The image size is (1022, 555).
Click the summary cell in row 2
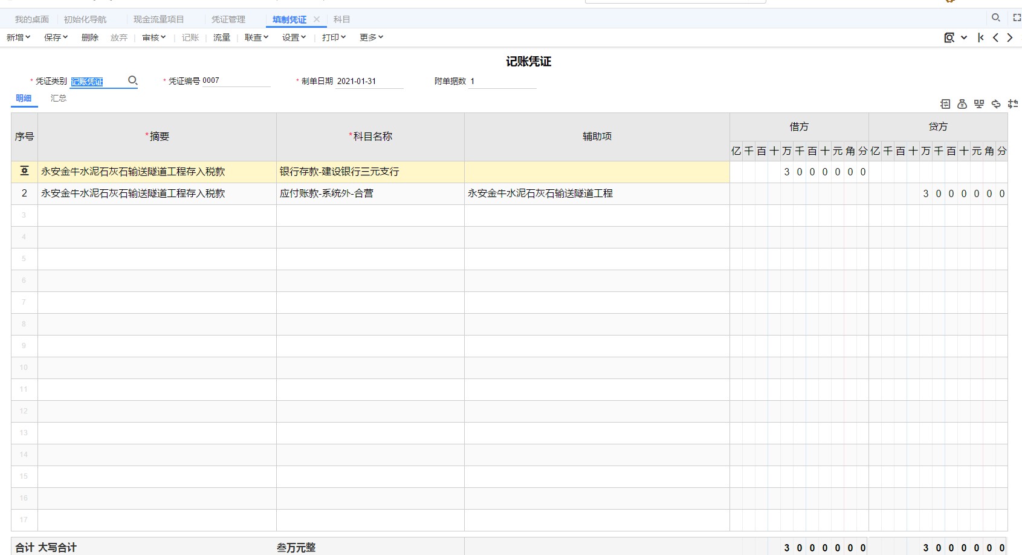(157, 193)
